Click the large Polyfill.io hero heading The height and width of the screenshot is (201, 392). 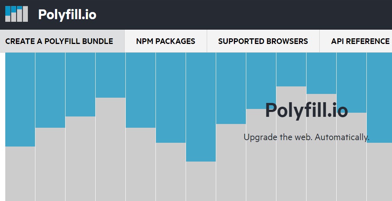click(x=306, y=110)
